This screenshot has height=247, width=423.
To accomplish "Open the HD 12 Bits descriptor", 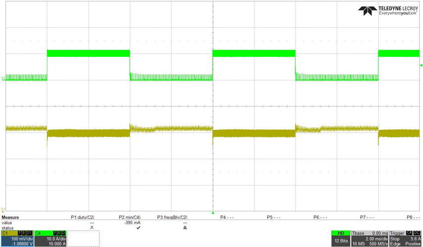I will click(340, 238).
